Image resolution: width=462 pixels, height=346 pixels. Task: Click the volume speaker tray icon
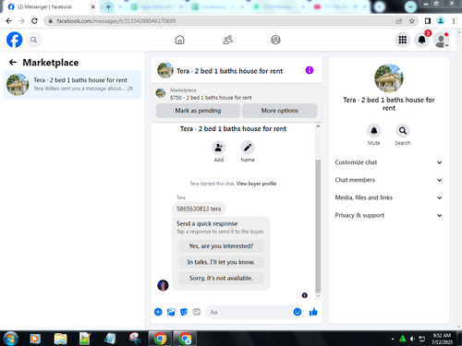click(412, 339)
